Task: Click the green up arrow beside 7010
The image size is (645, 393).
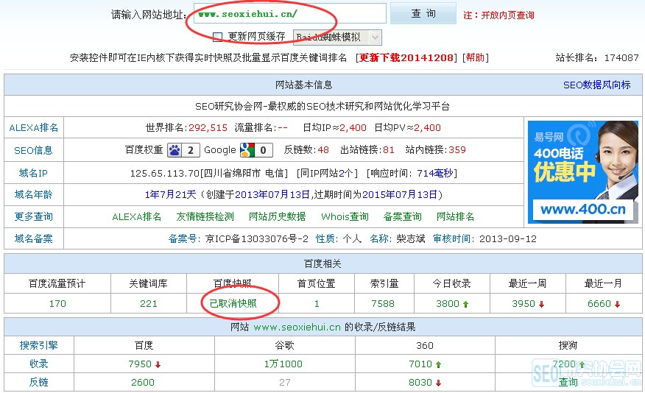Action: pos(438,364)
